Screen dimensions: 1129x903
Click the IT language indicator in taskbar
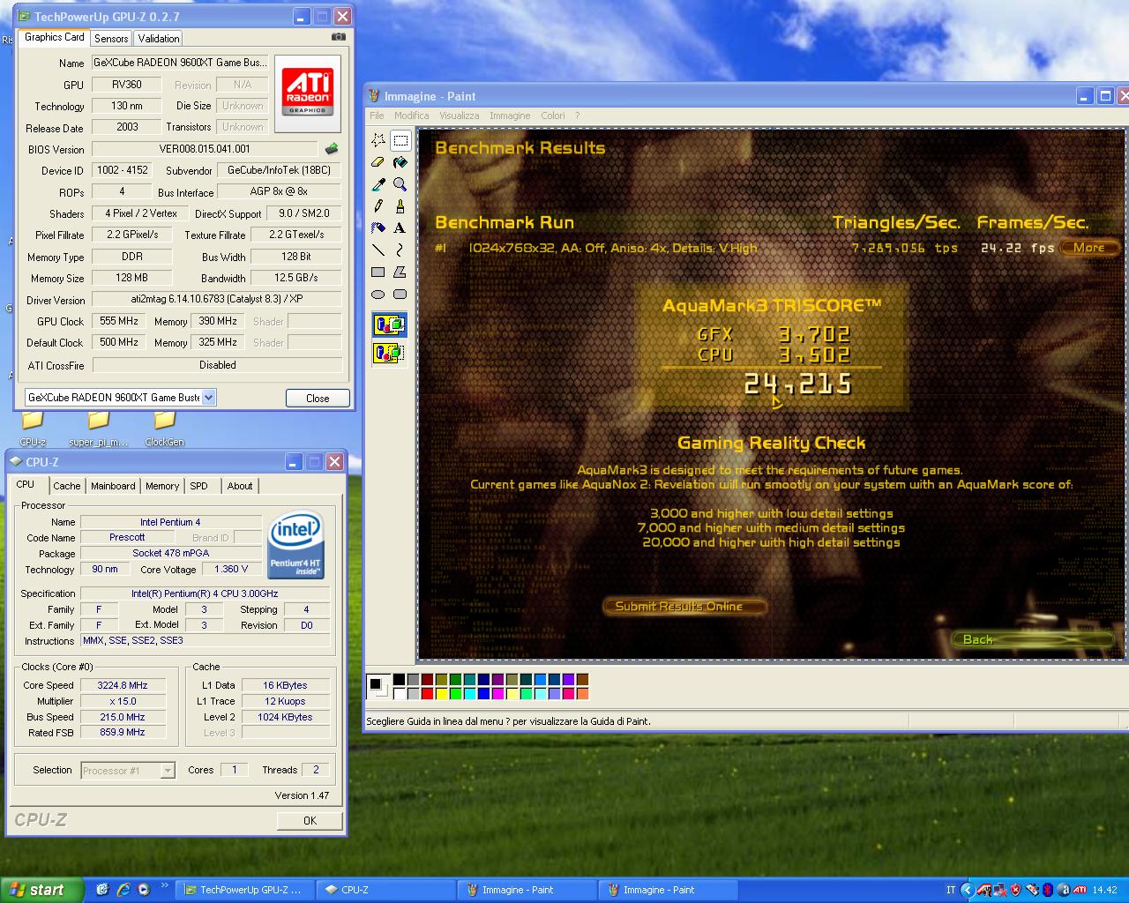coord(951,890)
